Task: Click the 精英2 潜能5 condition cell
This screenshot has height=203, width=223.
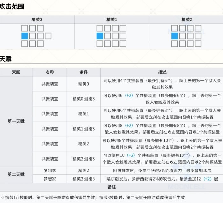Action: click(83, 179)
